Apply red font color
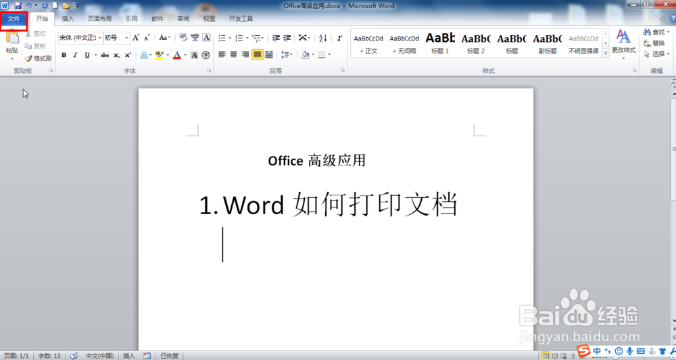676x360 pixels. 176,55
